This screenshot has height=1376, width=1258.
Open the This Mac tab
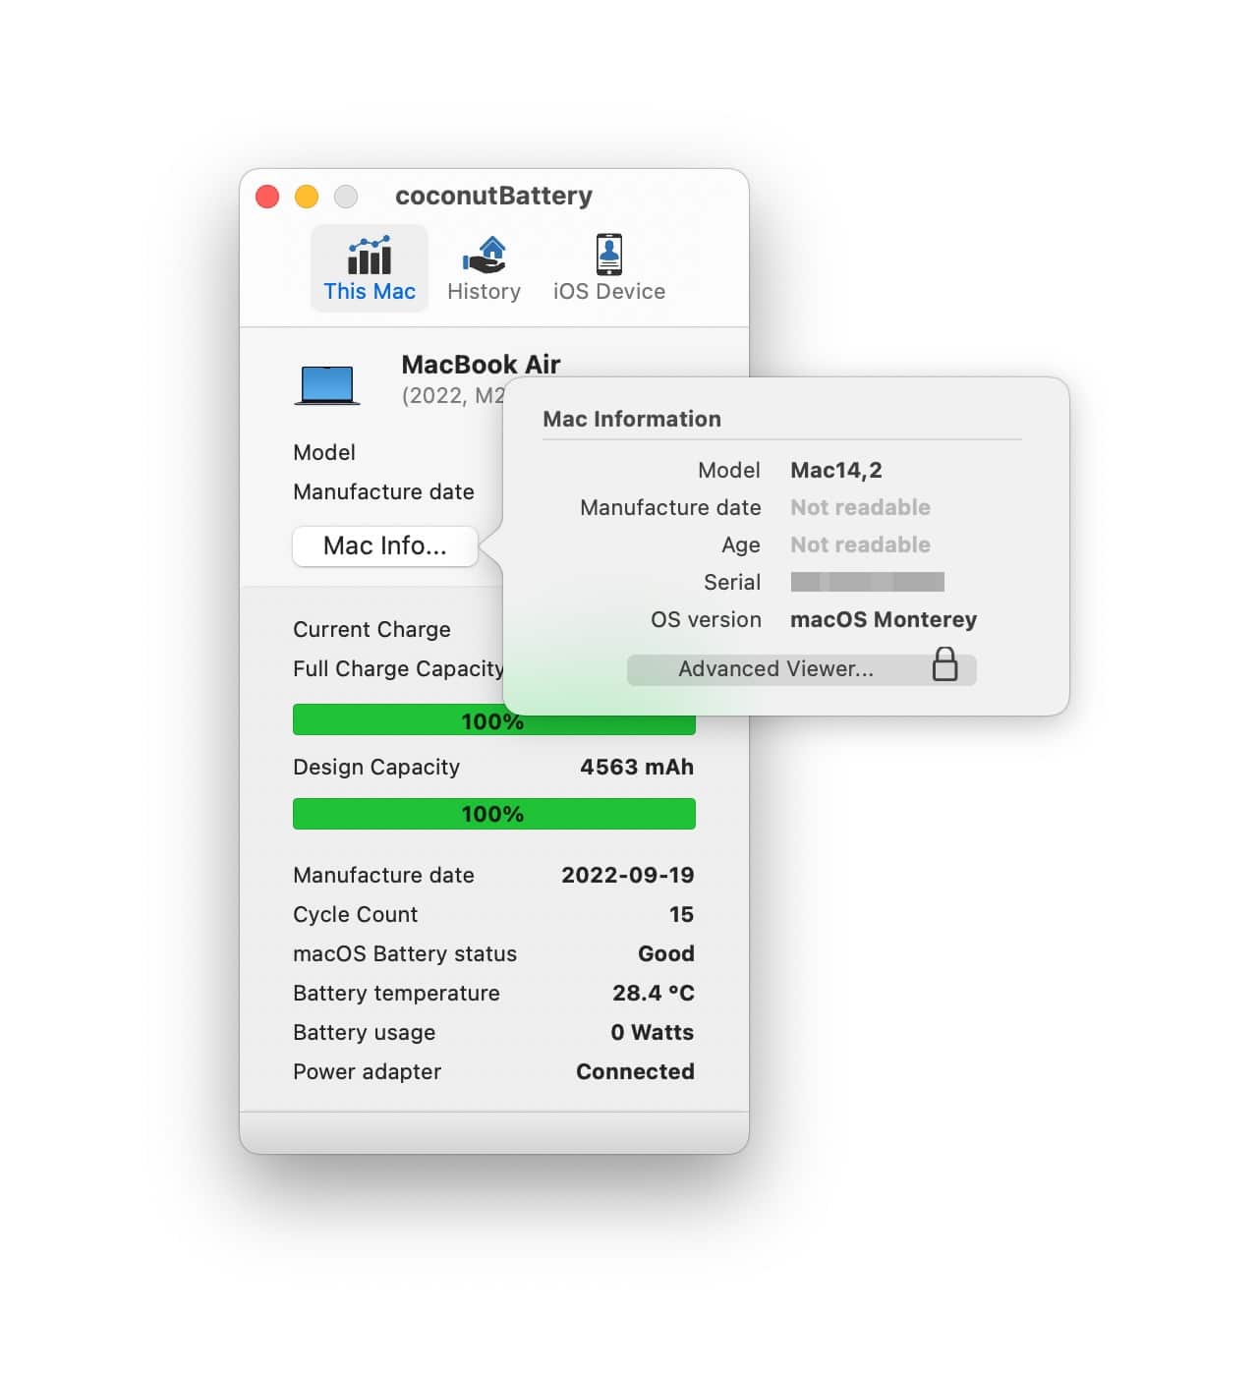tap(370, 268)
